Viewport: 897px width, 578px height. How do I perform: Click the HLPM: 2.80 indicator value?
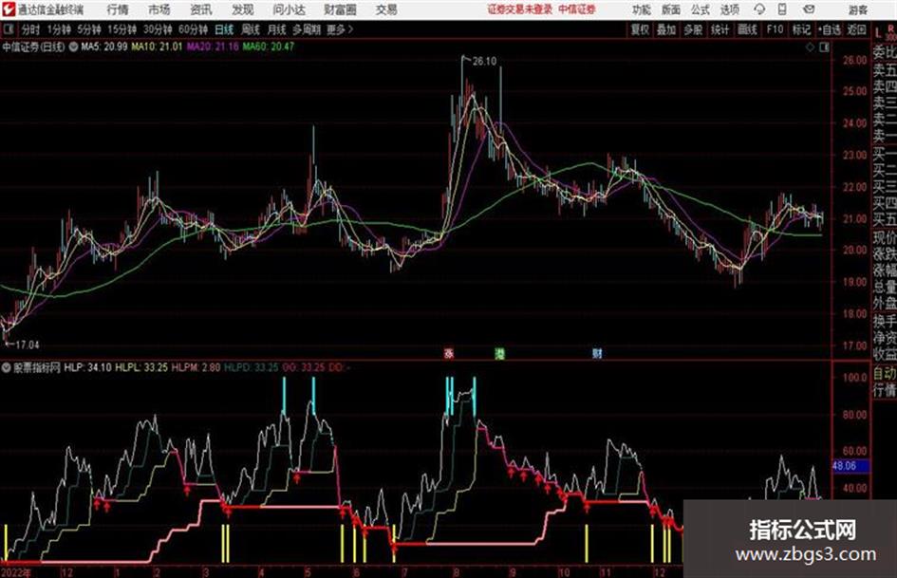pos(196,367)
